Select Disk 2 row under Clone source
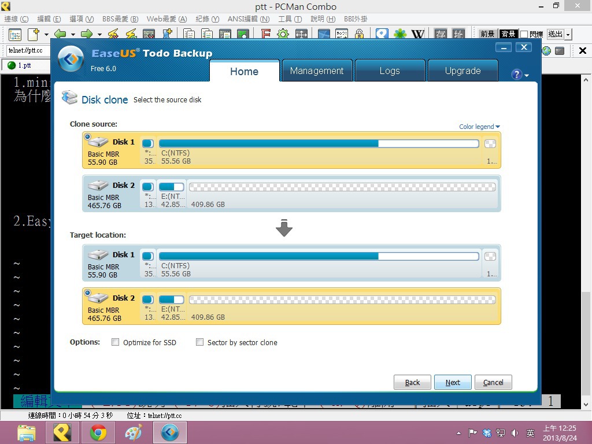The width and height of the screenshot is (592, 444). point(291,193)
